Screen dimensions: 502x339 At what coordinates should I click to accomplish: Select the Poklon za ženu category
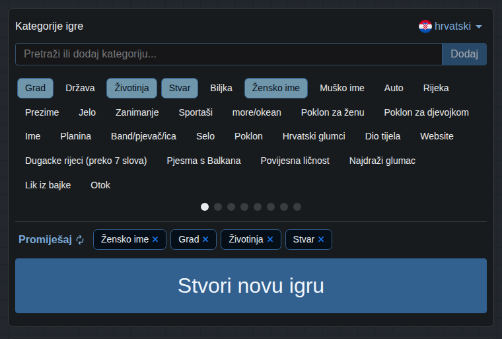click(x=333, y=112)
